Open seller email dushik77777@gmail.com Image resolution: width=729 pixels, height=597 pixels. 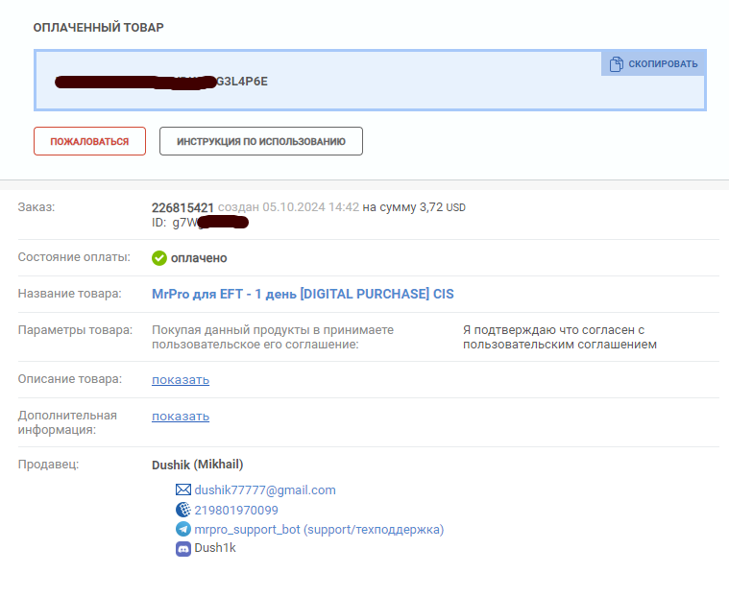pyautogui.click(x=265, y=490)
